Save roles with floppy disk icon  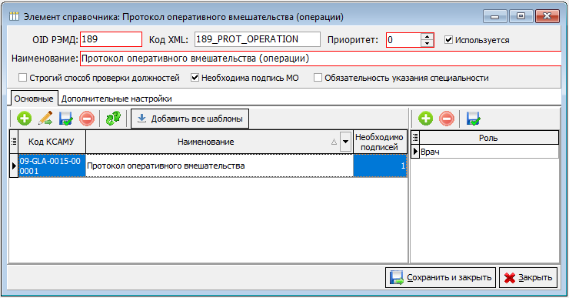474,119
